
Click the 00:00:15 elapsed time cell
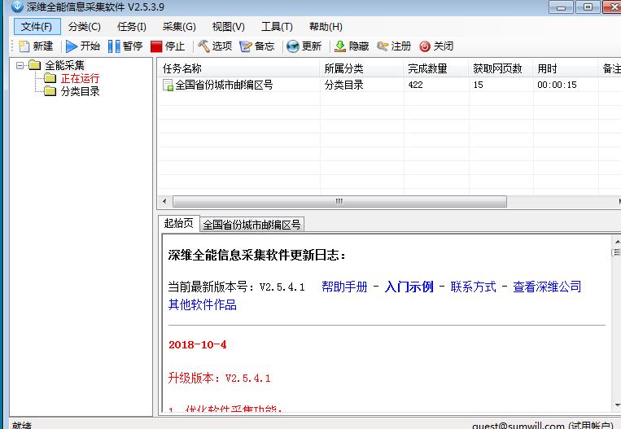click(x=557, y=85)
